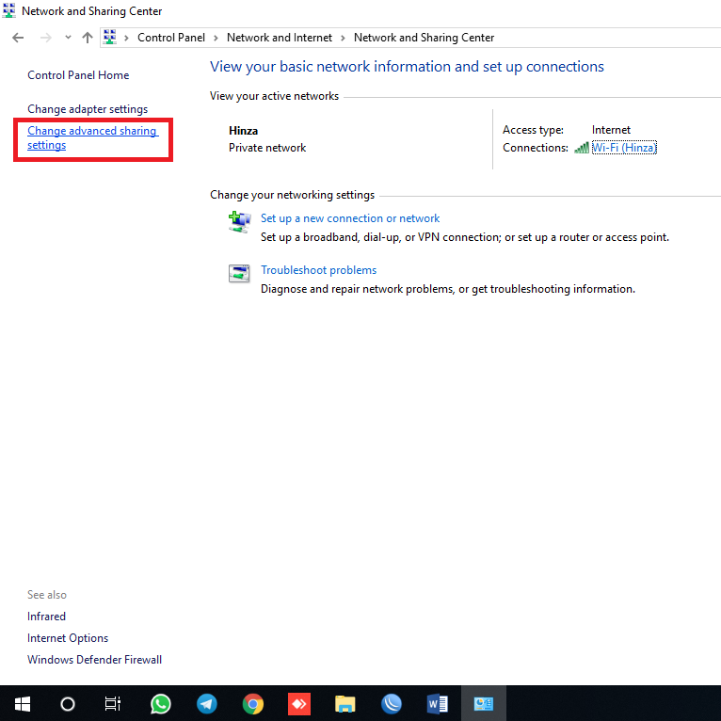Open Cortana search circle in taskbar
The width and height of the screenshot is (721, 721).
pos(68,704)
